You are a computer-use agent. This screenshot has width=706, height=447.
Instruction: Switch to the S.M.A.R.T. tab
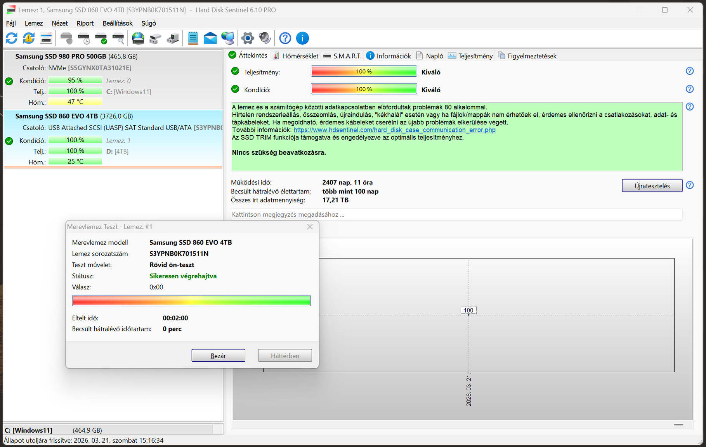[x=342, y=56]
